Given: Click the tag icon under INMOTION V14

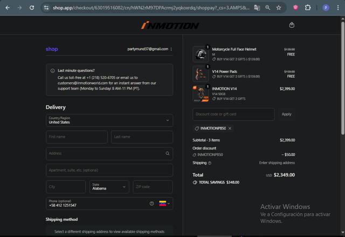Looking at the screenshot, I should pyautogui.click(x=214, y=99).
